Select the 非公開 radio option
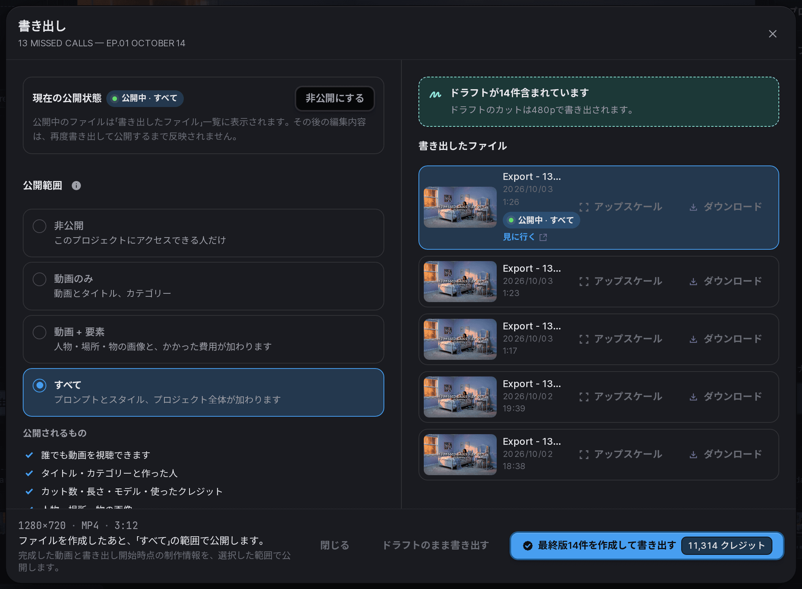This screenshot has width=802, height=589. pyautogui.click(x=203, y=233)
